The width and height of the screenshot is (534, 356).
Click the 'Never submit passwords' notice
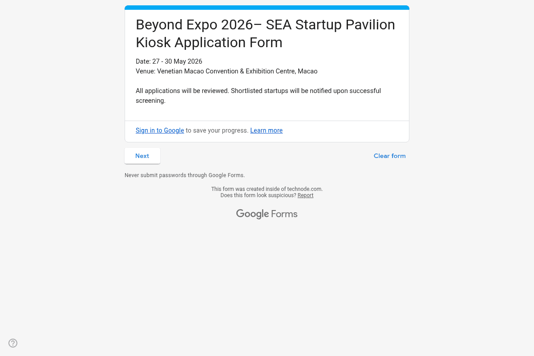(185, 175)
